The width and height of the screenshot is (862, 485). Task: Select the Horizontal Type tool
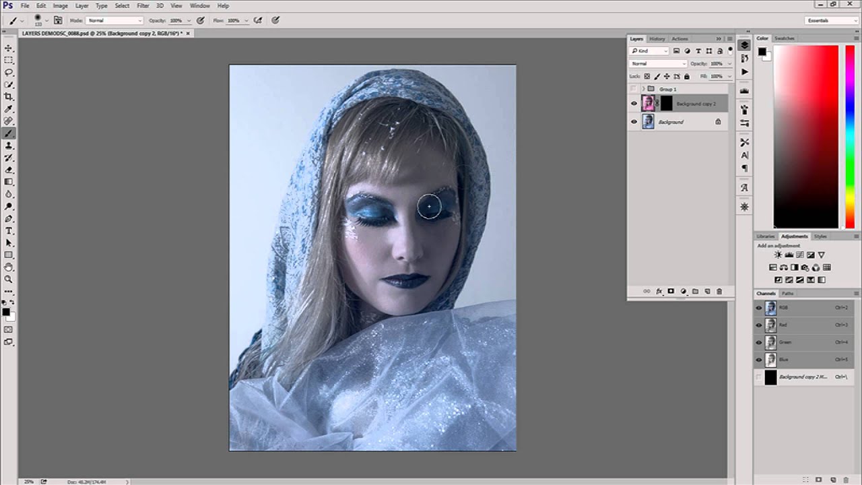click(9, 231)
